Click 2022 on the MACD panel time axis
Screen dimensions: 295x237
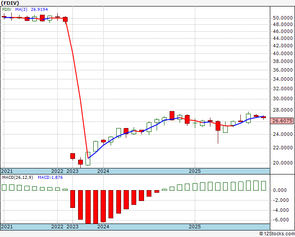point(57,227)
